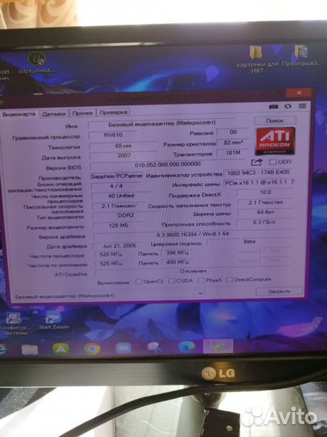The image size is (327, 437).
Task: Click the device ID field 1002 94C3
Action: pyautogui.click(x=258, y=173)
